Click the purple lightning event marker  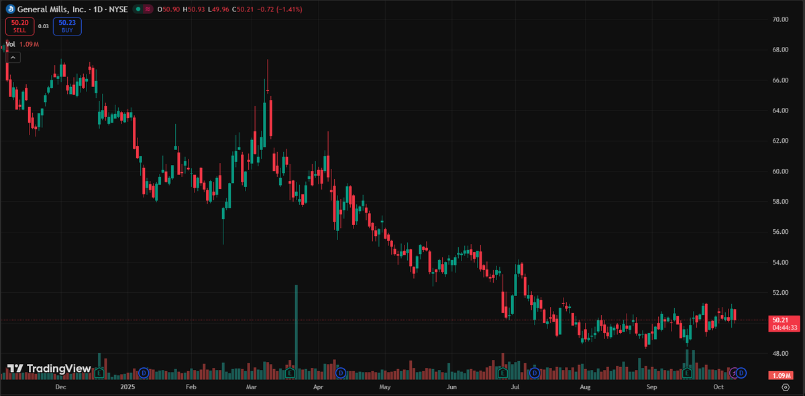pos(734,372)
